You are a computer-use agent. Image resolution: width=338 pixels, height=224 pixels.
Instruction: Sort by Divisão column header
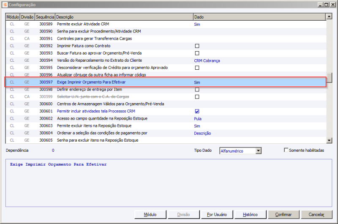tap(27, 17)
